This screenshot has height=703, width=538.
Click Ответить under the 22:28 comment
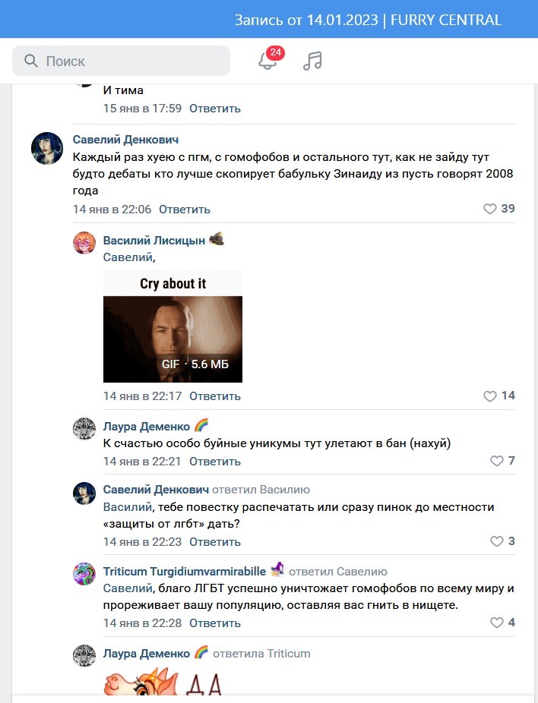point(215,623)
